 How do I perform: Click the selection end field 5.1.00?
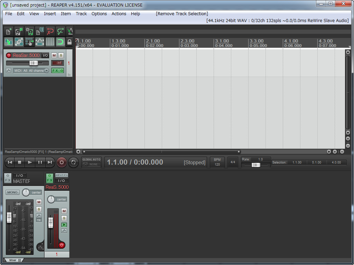pyautogui.click(x=317, y=163)
